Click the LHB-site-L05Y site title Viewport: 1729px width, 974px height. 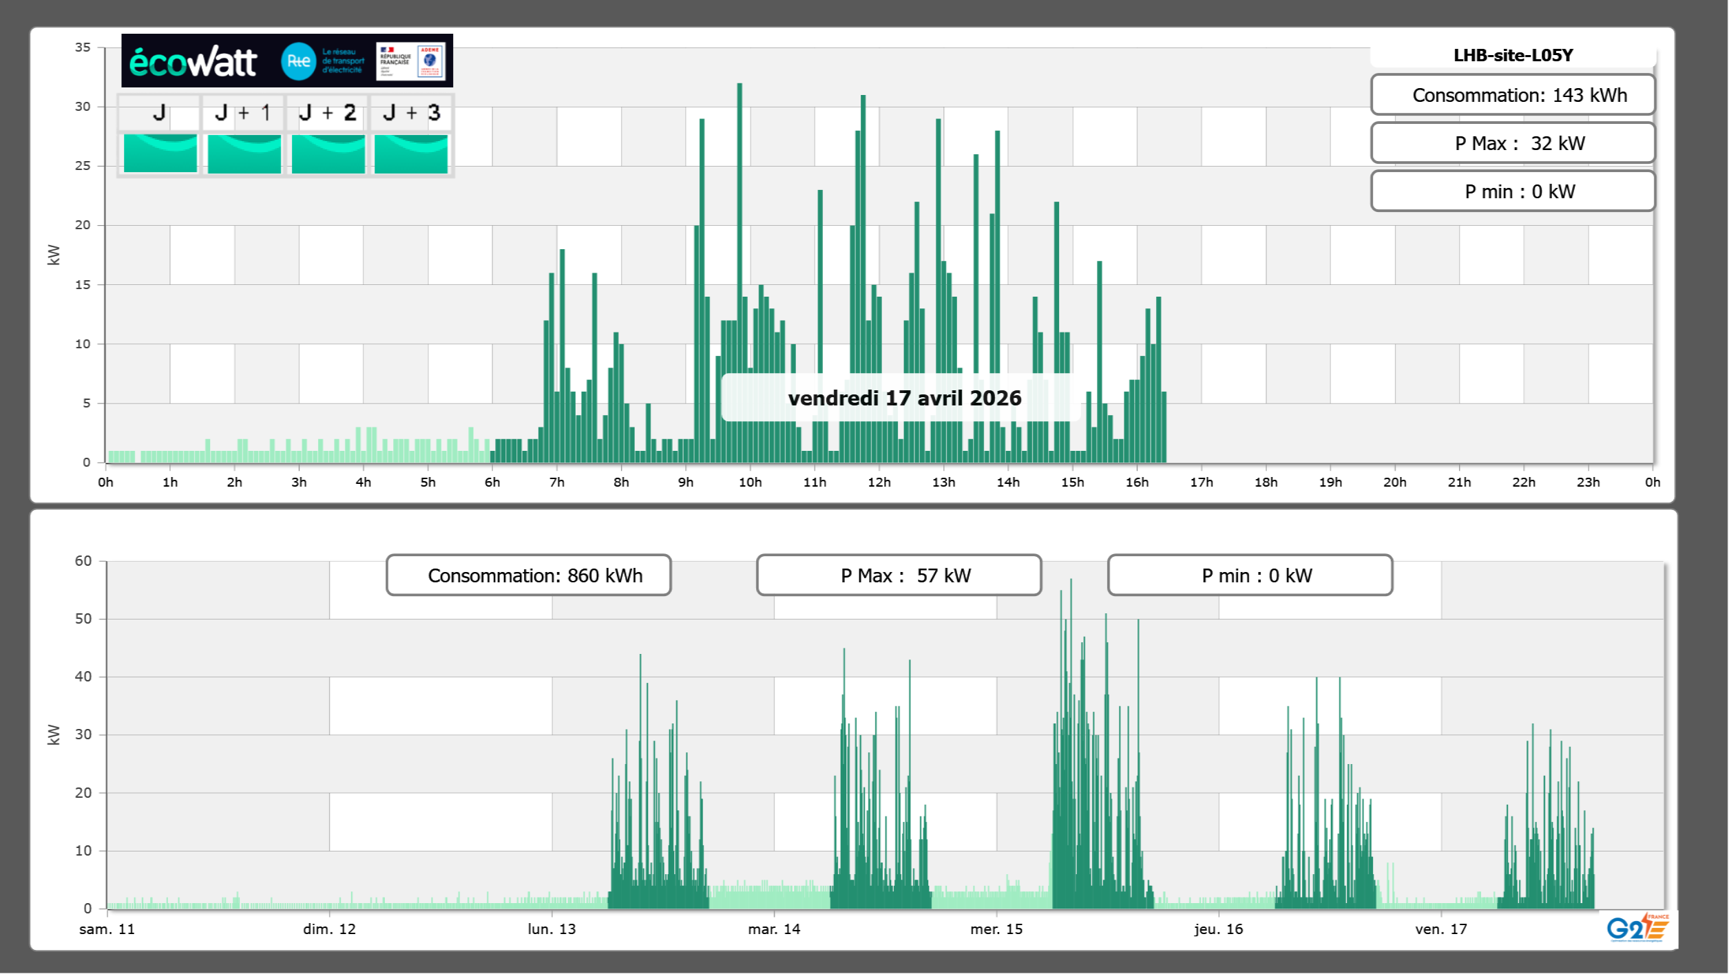point(1513,55)
